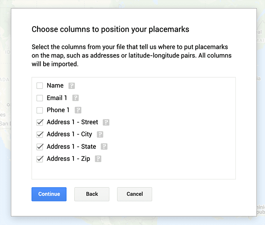This screenshot has width=265, height=225.
Task: Open the help tooltip for Phone 1
Action: [x=78, y=110]
